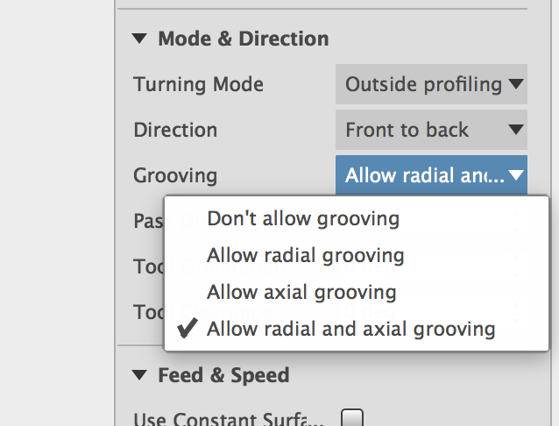Open the 'Outside profiling' Turning Mode dropdown
The image size is (559, 426).
[424, 84]
